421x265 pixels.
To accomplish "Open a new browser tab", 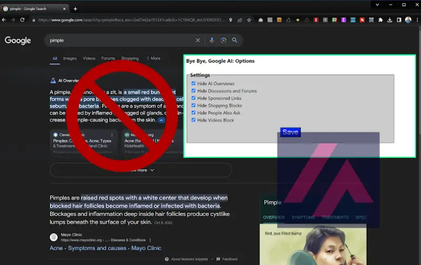I will coord(75,9).
